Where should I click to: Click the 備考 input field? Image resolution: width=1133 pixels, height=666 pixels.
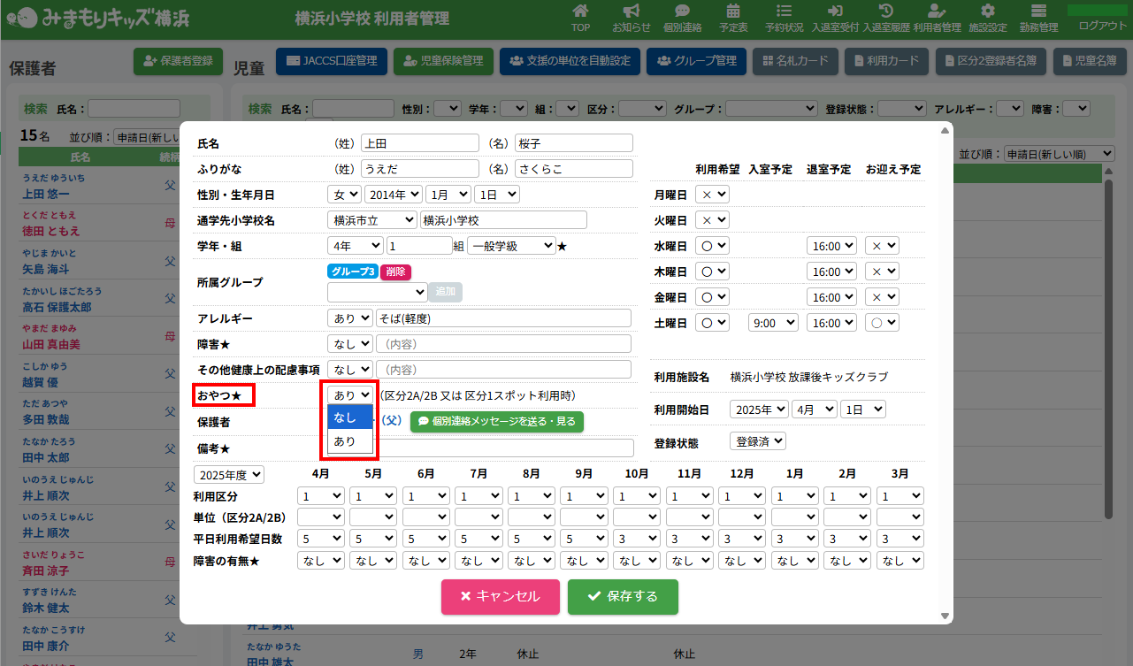click(504, 448)
